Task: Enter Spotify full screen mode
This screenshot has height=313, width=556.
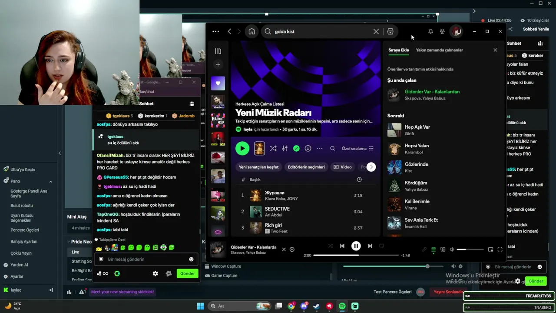Action: 500,250
